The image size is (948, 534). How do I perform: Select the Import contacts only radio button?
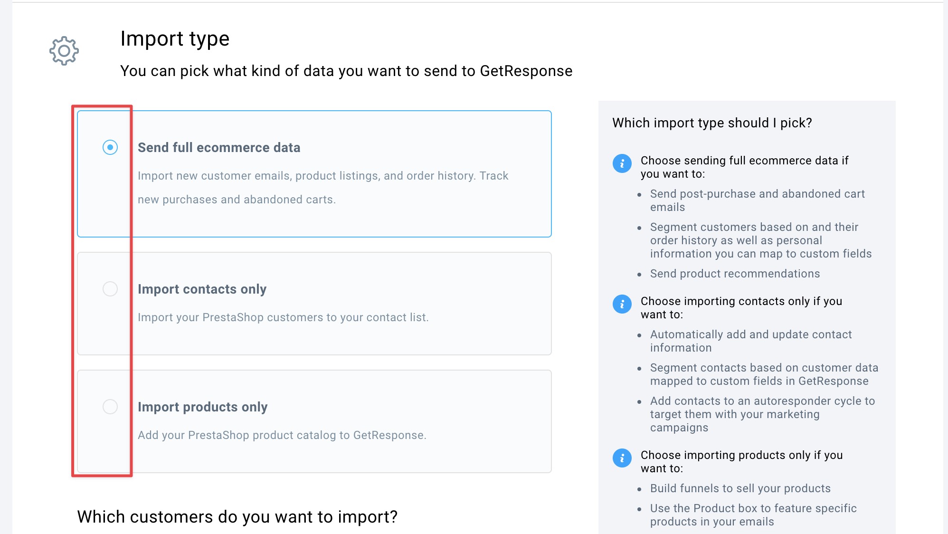coord(110,289)
